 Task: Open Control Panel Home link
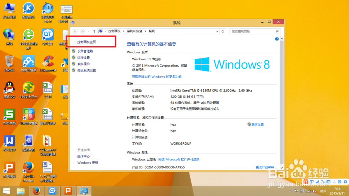[87, 42]
